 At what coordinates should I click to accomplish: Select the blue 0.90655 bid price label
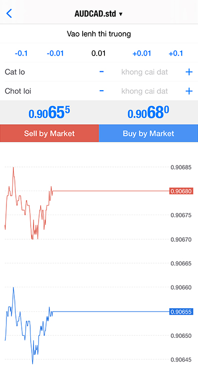pyautogui.click(x=181, y=312)
